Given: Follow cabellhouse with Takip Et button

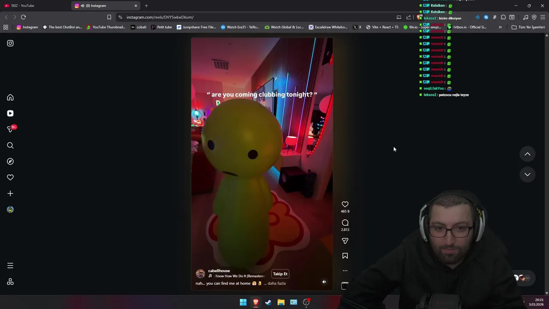Looking at the screenshot, I should [x=280, y=274].
